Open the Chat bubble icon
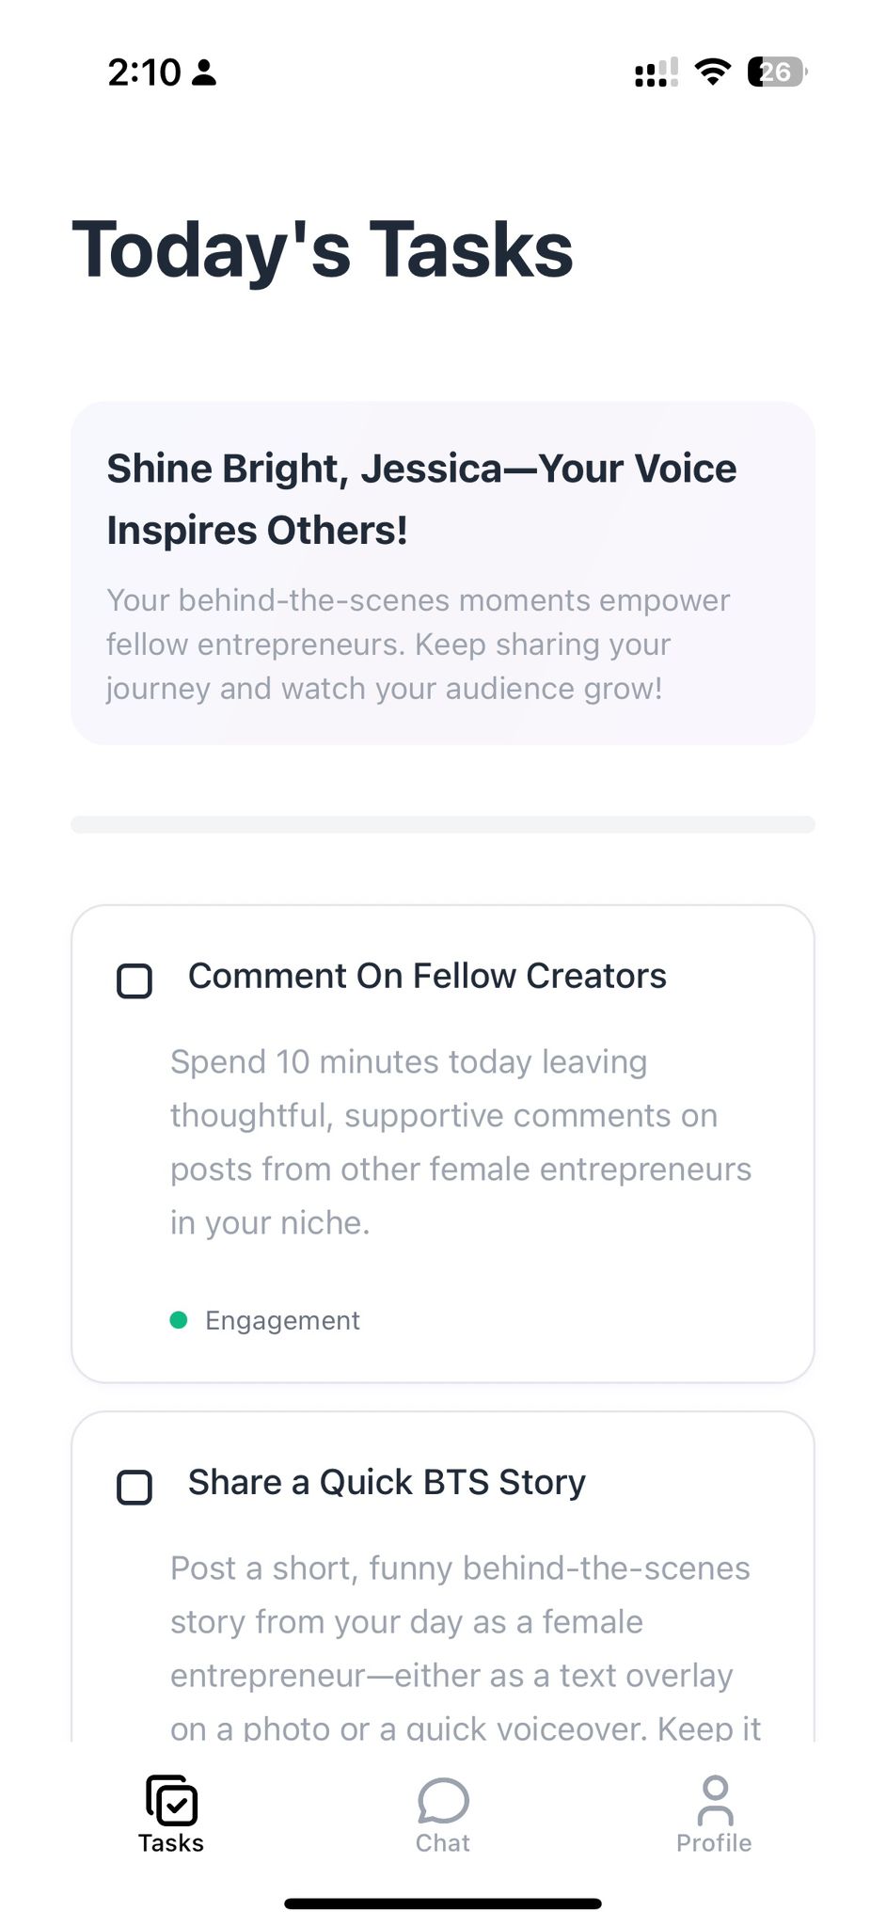Viewport: 886px width, 1927px height. [442, 1800]
